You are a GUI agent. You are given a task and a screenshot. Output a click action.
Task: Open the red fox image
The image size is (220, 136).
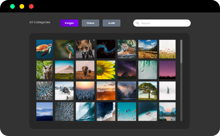point(85,49)
